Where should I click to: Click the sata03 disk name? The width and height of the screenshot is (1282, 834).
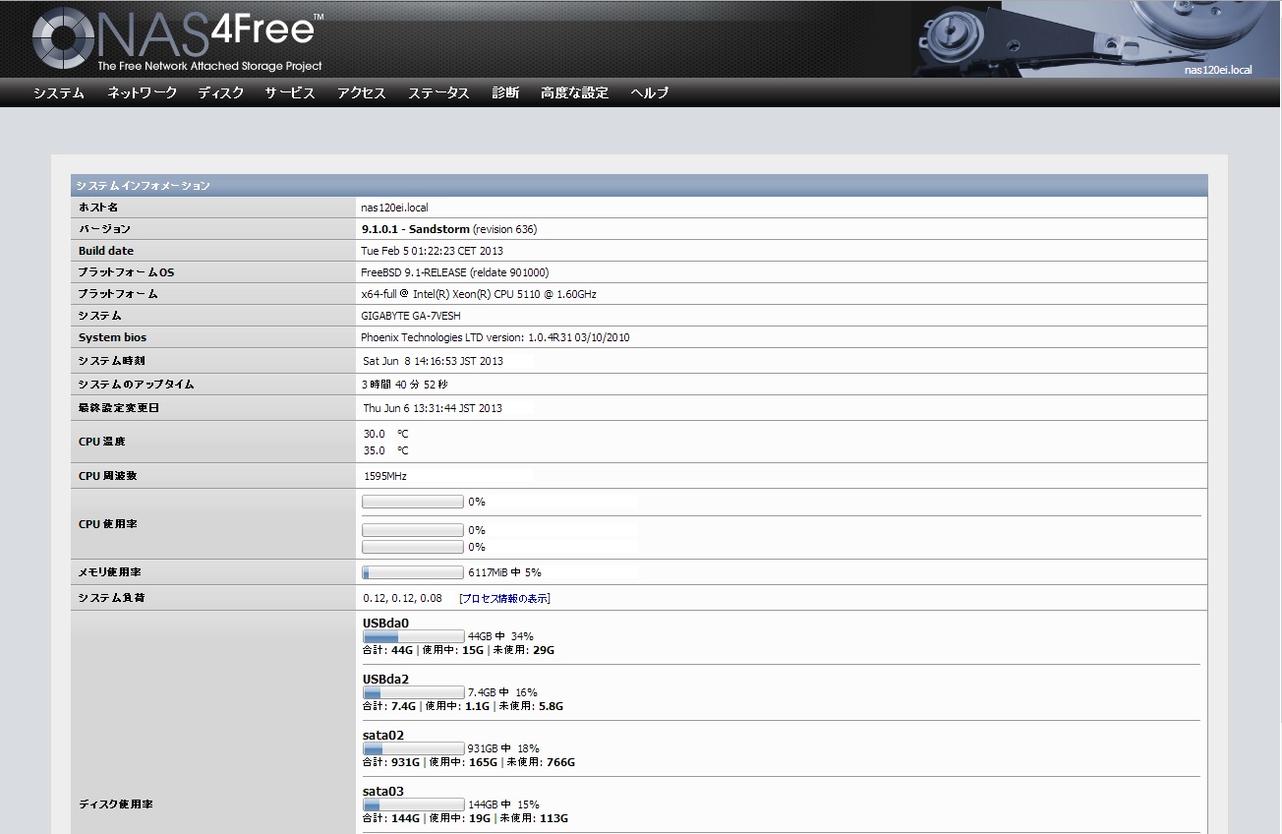[383, 791]
